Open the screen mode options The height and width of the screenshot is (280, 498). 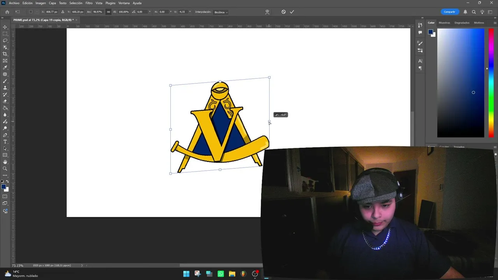[x=5, y=203]
